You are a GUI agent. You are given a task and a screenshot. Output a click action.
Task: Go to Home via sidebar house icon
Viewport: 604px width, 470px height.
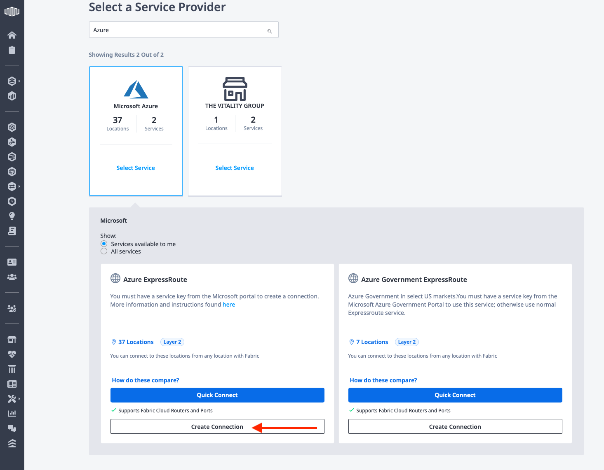pyautogui.click(x=12, y=35)
